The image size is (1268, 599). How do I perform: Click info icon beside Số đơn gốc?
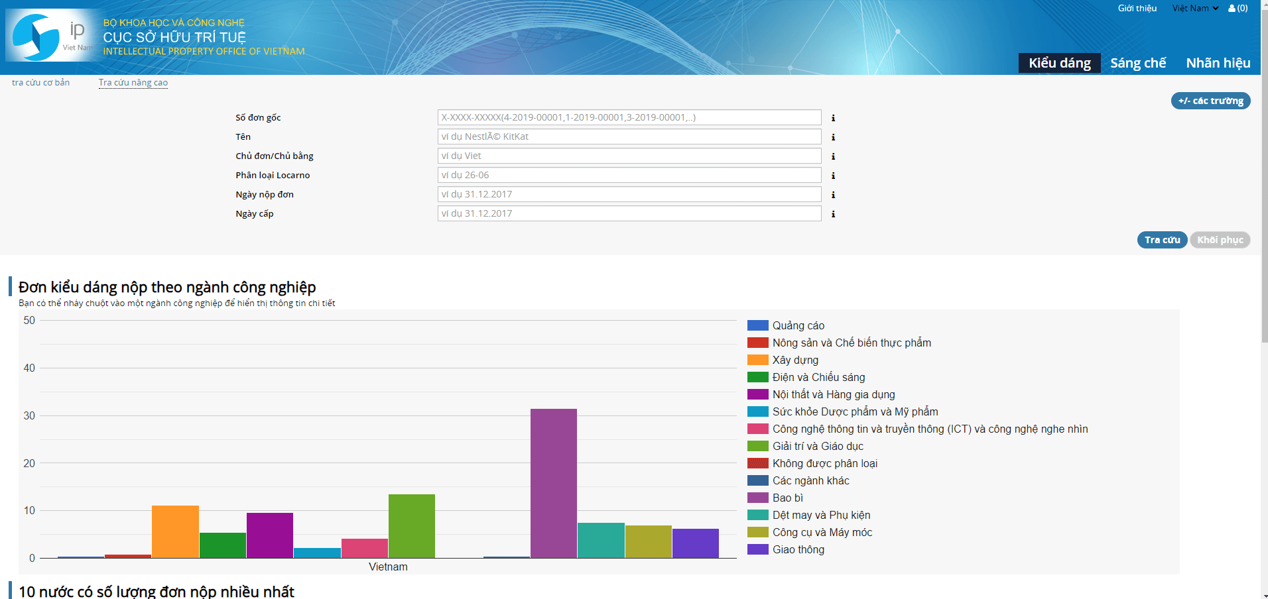coord(833,118)
